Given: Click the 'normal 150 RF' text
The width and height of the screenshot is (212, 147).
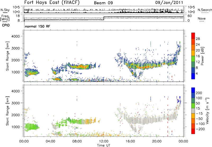Looking at the screenshot, I should pos(37,26).
